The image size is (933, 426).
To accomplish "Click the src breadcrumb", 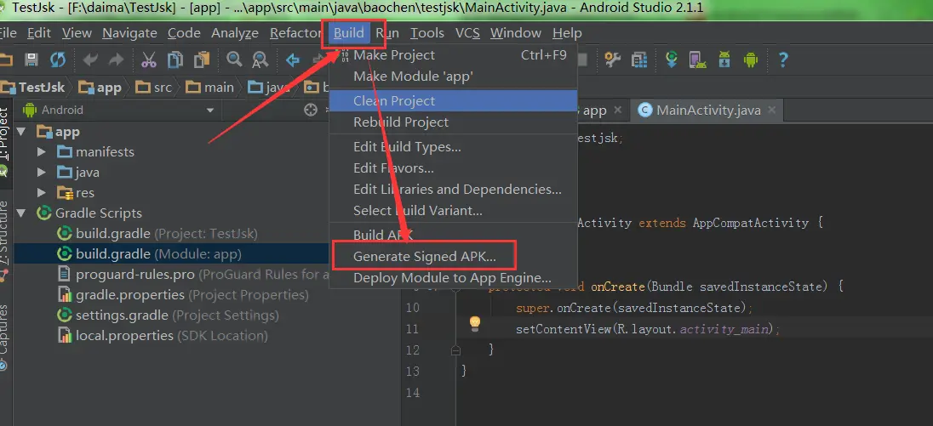I will (x=154, y=88).
